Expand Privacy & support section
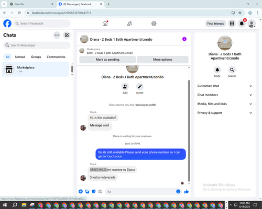 (225, 113)
